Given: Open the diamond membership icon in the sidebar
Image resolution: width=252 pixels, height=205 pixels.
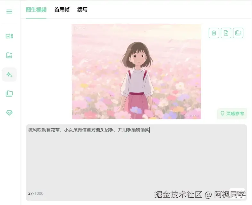Looking at the screenshot, I should (9, 113).
